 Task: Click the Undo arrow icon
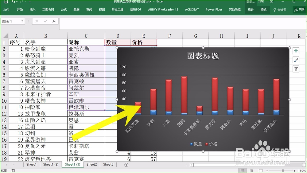coord(13,2)
